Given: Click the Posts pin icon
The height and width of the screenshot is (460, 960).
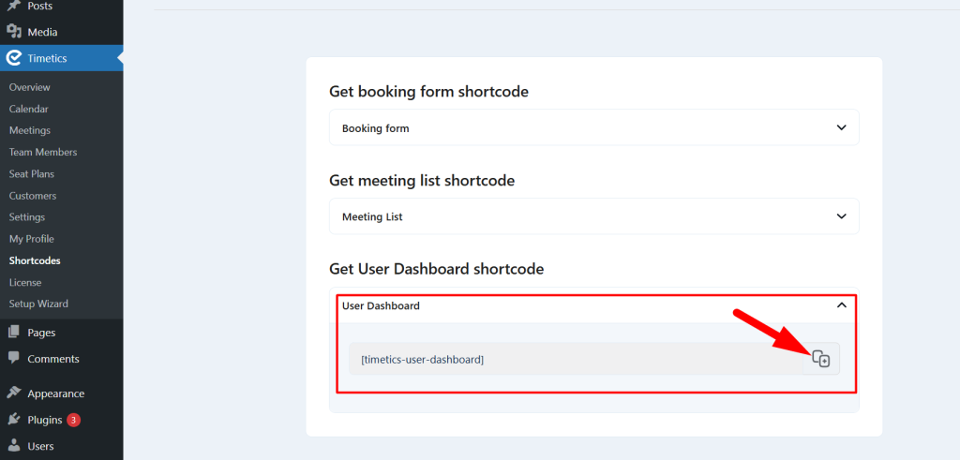Looking at the screenshot, I should pos(13,6).
